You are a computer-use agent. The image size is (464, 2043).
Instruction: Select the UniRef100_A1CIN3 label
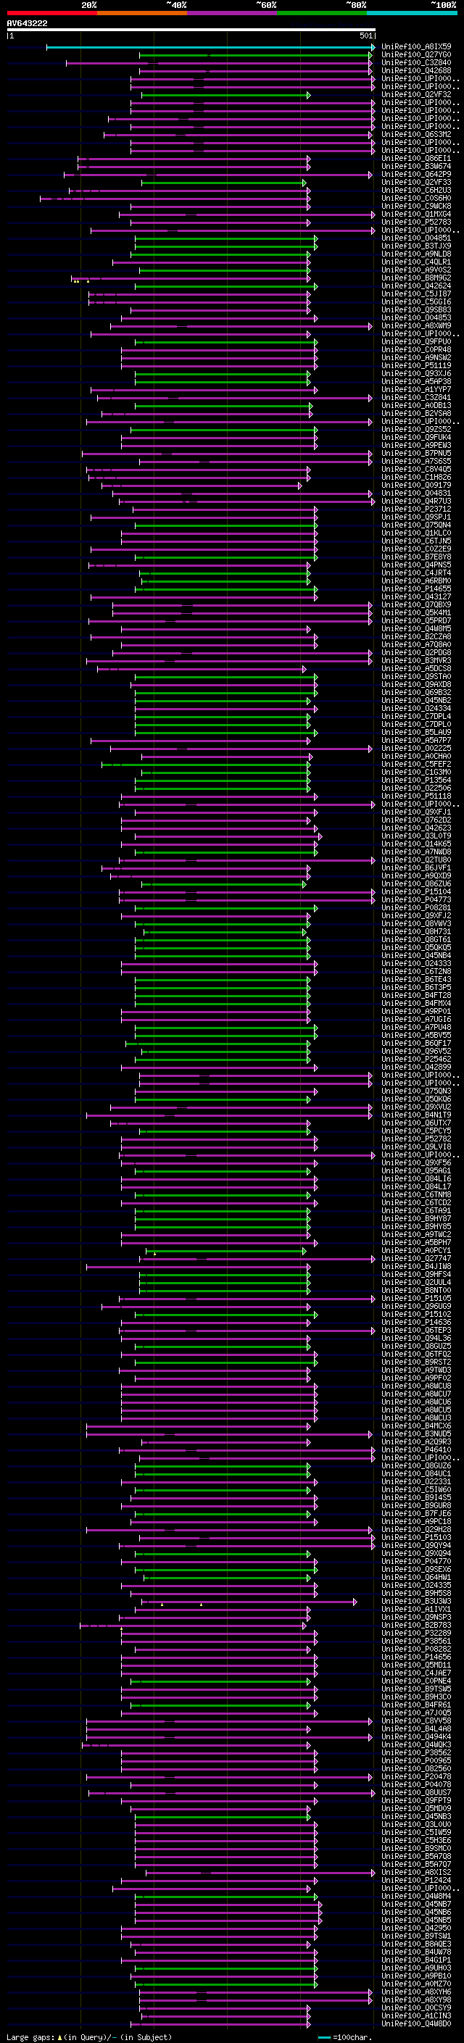coord(416,2015)
